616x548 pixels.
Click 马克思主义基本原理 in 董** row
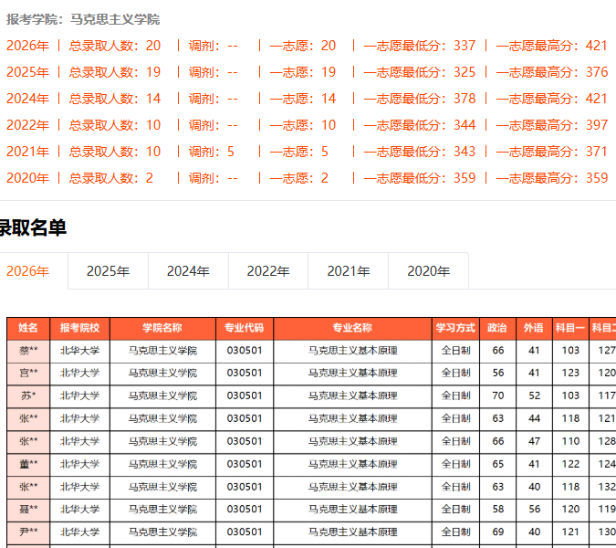(x=352, y=464)
